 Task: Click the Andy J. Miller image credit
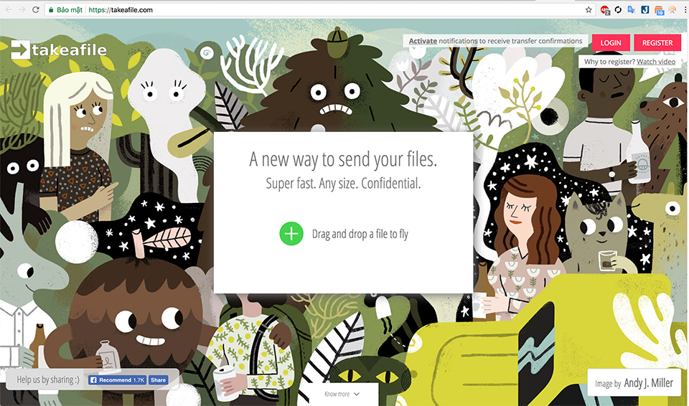click(634, 383)
